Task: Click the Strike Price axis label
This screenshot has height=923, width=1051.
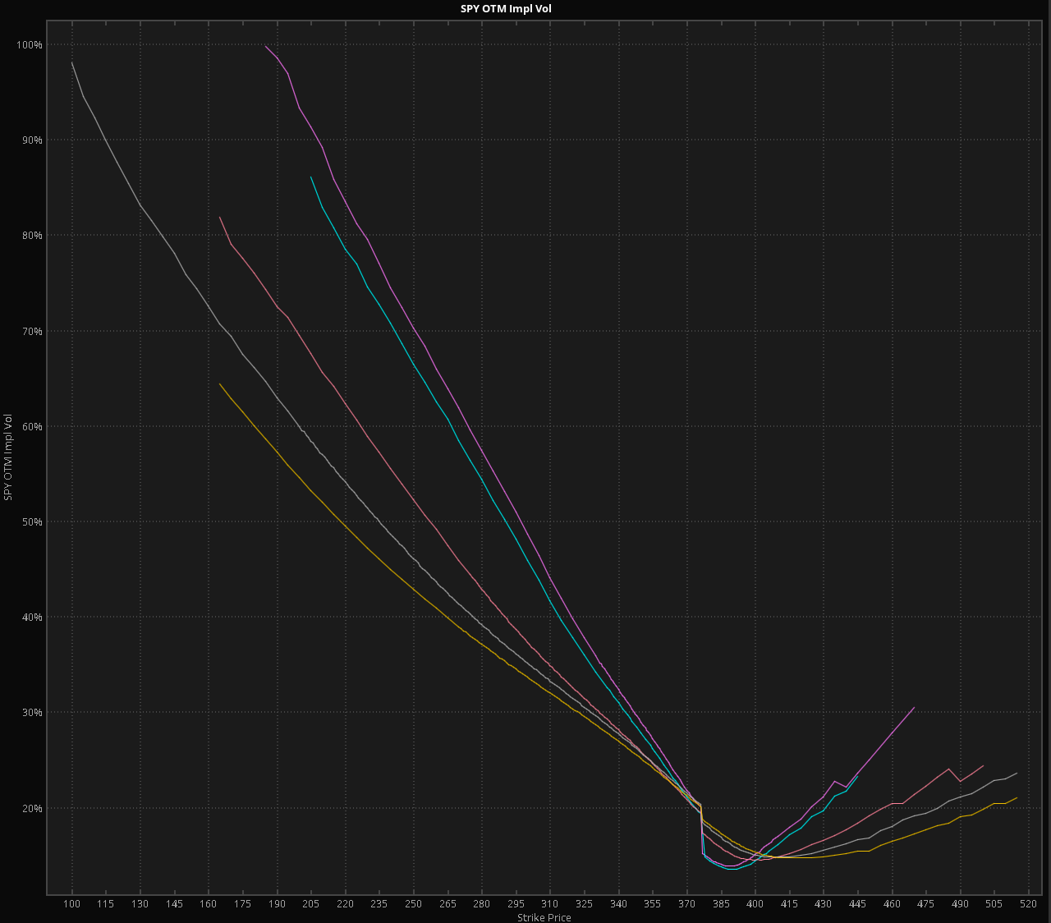Action: click(544, 917)
